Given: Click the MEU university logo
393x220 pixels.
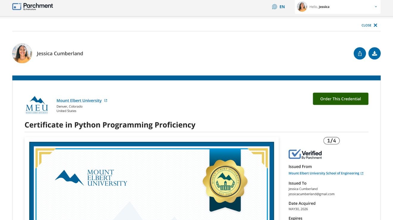Looking at the screenshot, I should point(37,105).
